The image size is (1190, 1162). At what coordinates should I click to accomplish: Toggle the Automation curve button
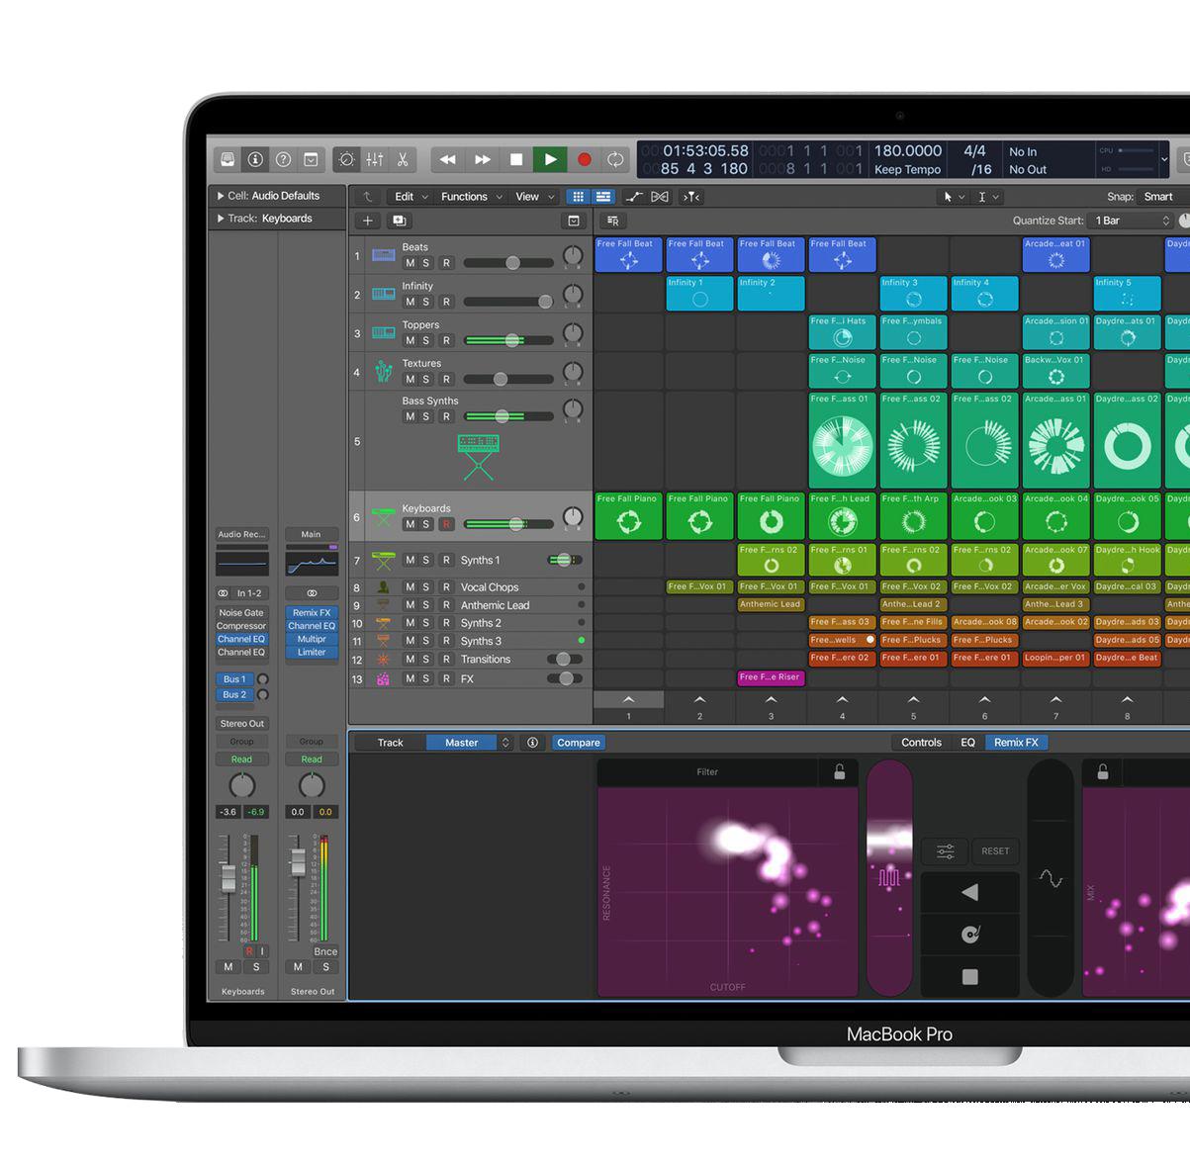pos(634,197)
